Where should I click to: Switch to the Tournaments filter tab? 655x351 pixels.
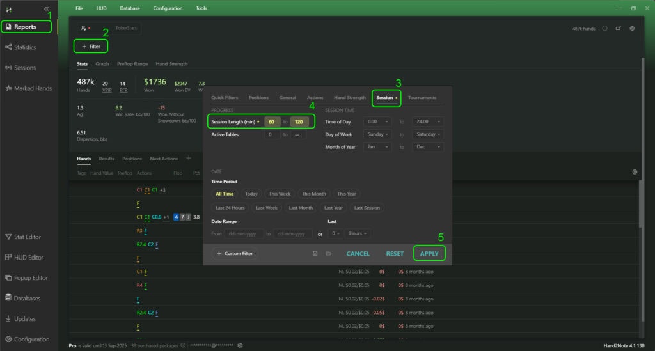coord(422,98)
